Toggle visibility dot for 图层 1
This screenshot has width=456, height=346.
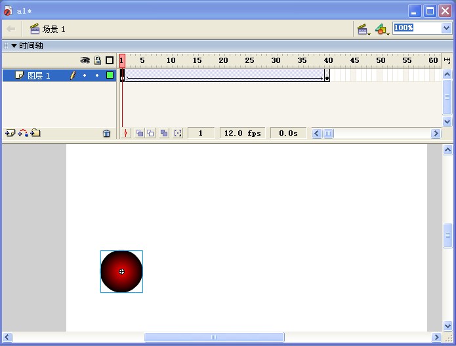point(85,75)
